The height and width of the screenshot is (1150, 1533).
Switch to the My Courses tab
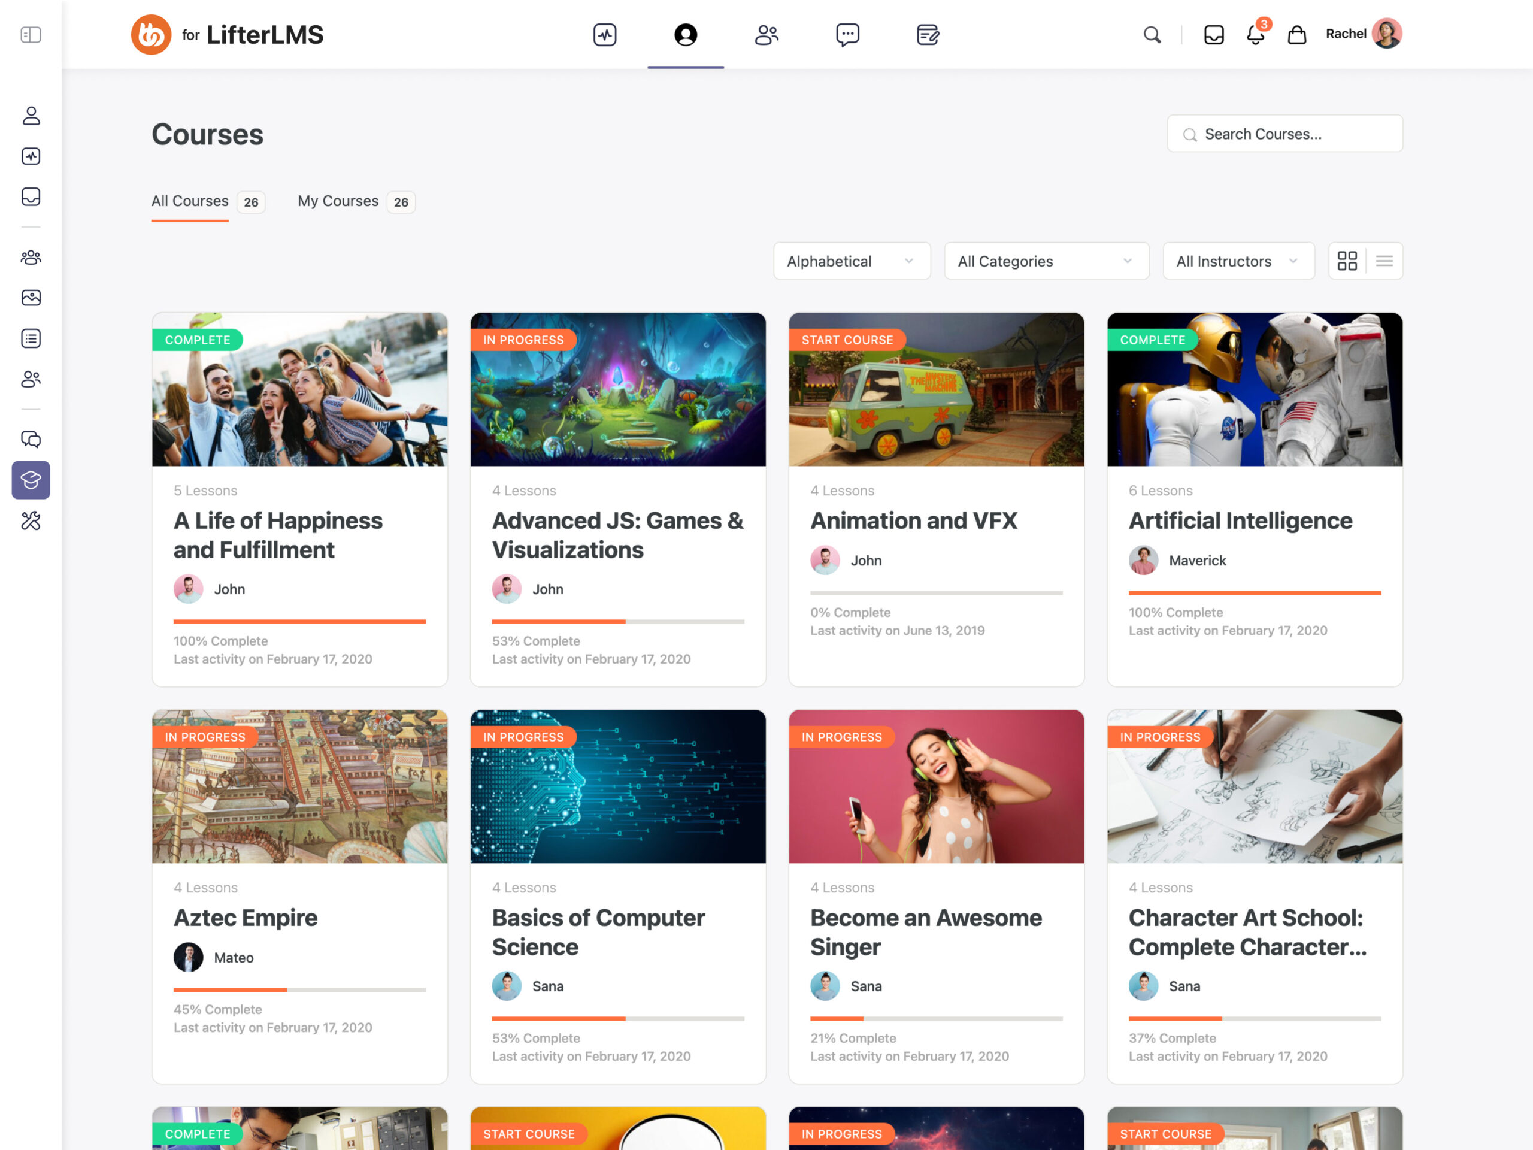pos(338,201)
